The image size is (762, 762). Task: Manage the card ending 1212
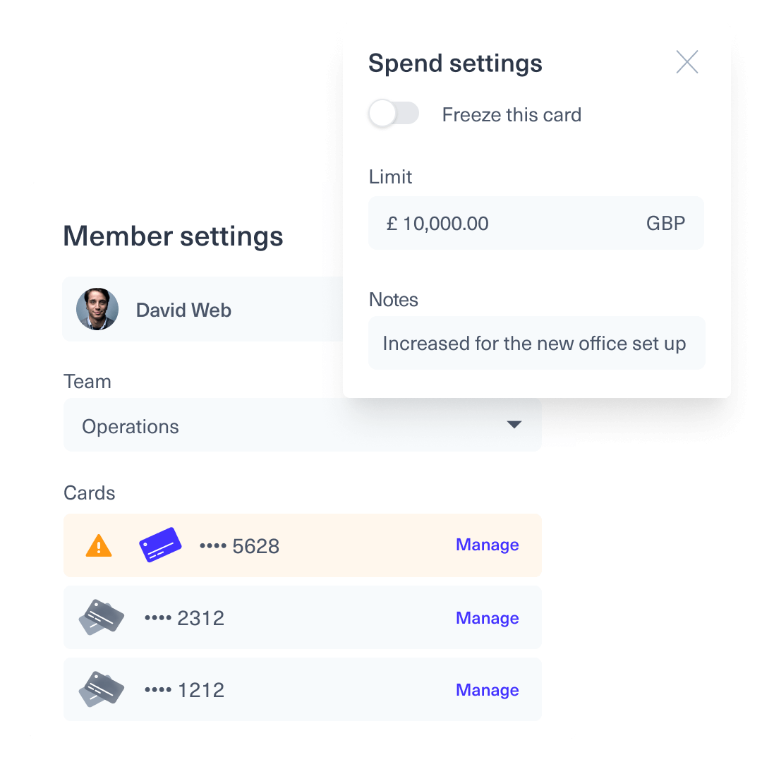(x=487, y=690)
